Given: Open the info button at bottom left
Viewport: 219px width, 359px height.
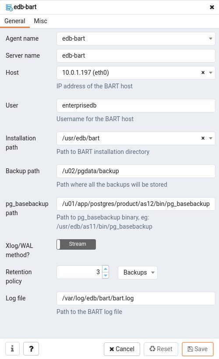Looking at the screenshot, I should (12, 349).
